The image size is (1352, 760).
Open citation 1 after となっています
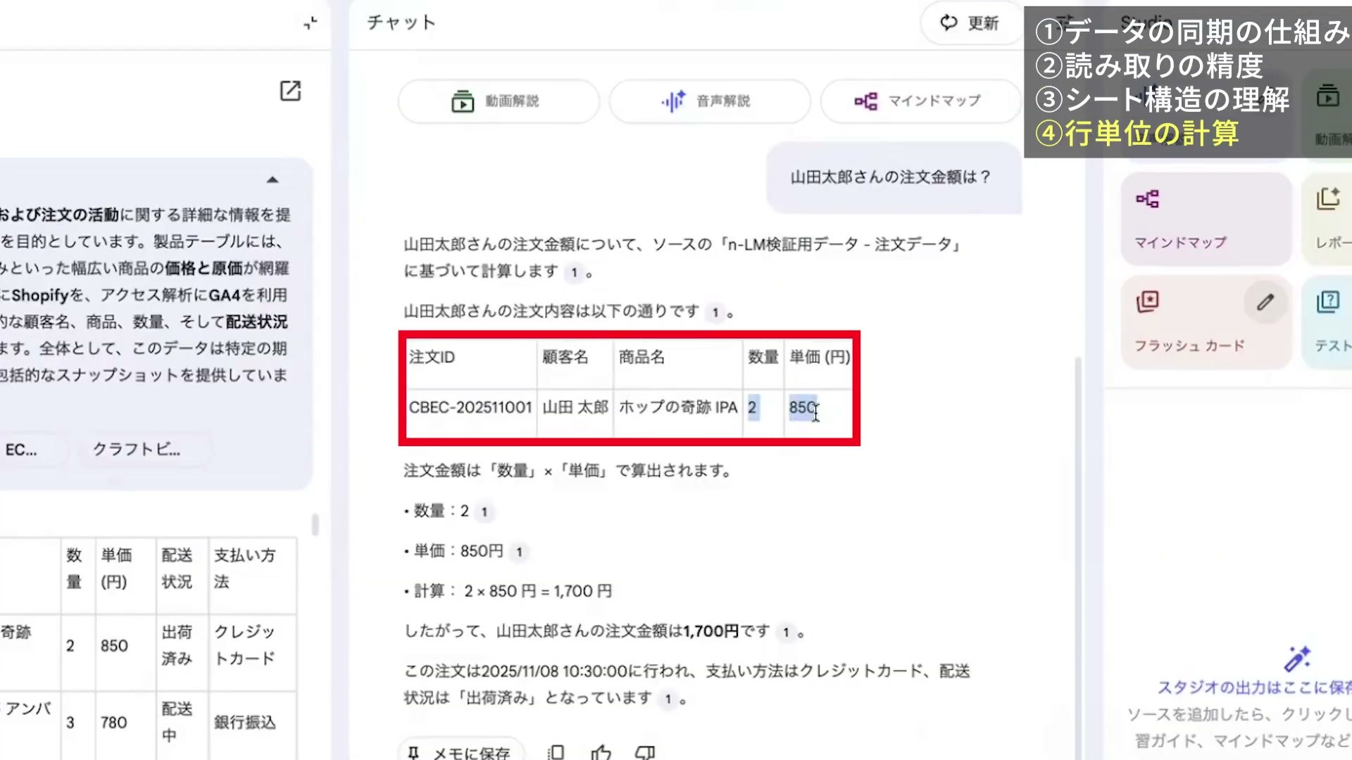[x=668, y=699]
